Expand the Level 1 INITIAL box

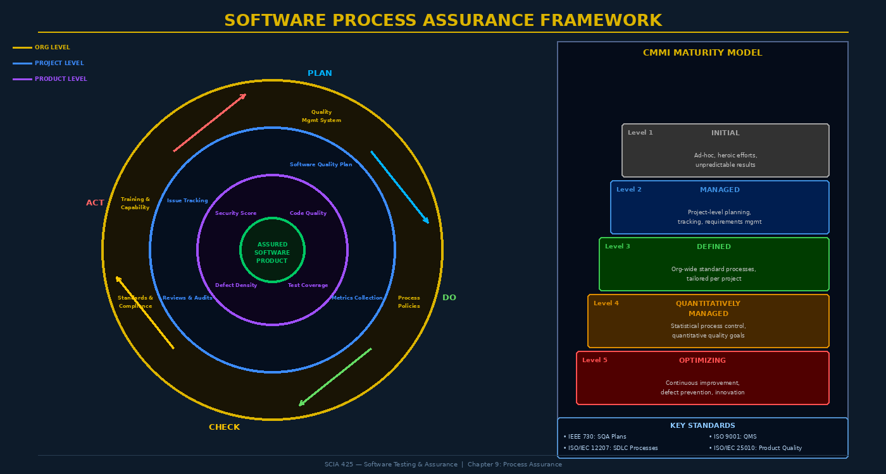click(x=725, y=150)
